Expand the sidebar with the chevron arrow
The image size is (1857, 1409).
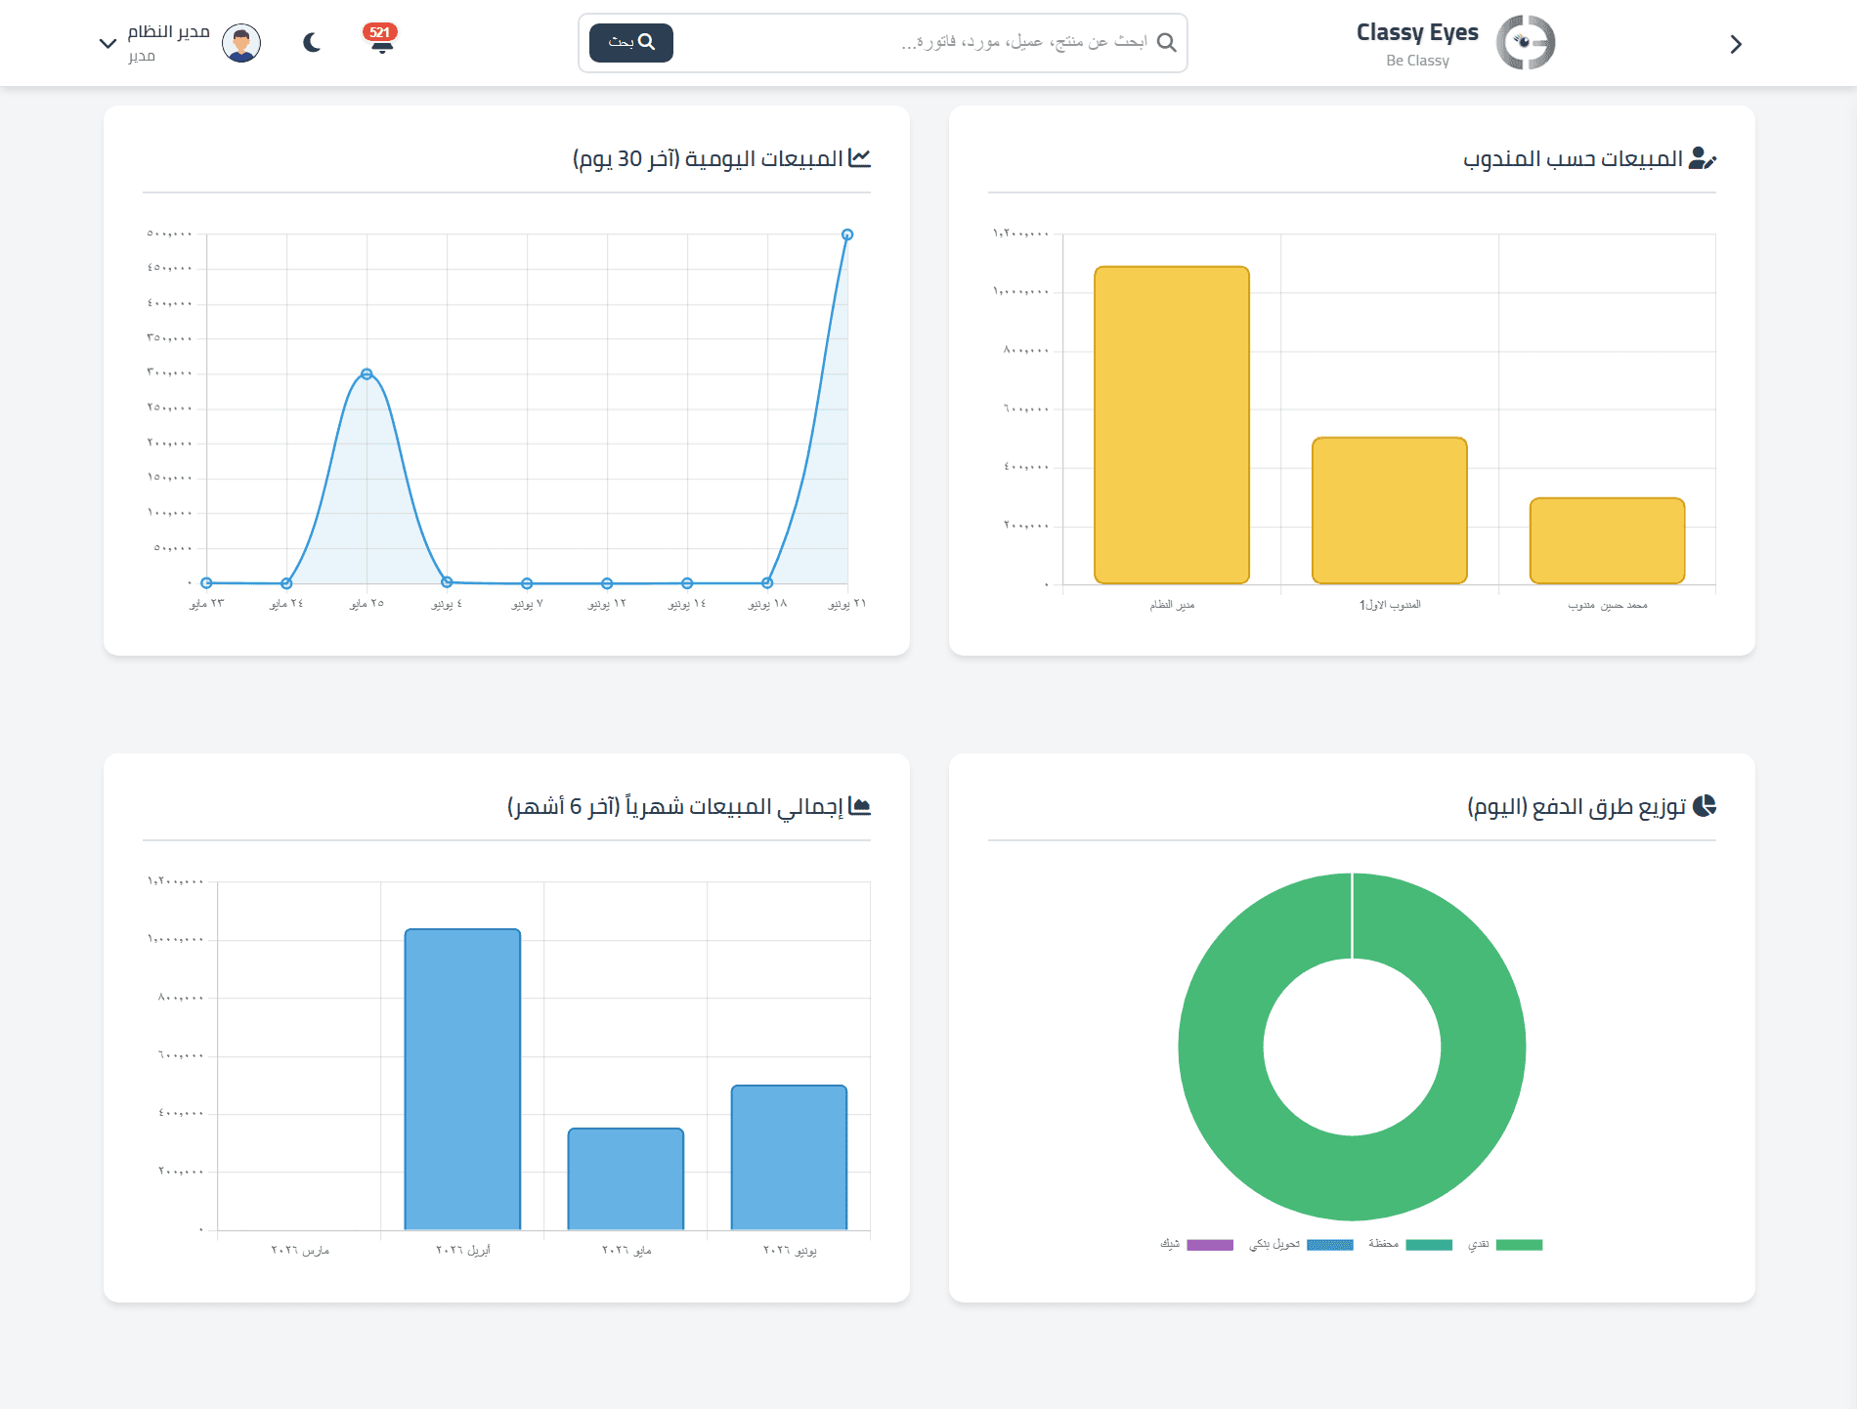tap(1736, 44)
